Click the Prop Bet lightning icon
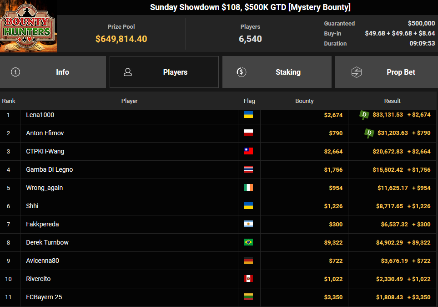The width and height of the screenshot is (438, 307). click(x=357, y=72)
